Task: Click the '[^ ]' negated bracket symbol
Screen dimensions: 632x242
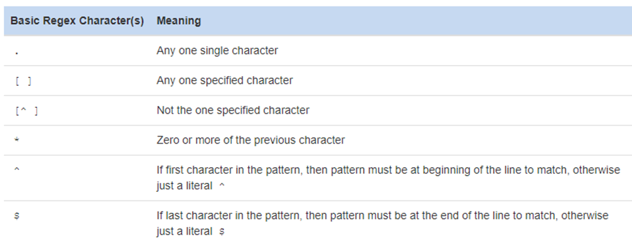Action: point(26,111)
